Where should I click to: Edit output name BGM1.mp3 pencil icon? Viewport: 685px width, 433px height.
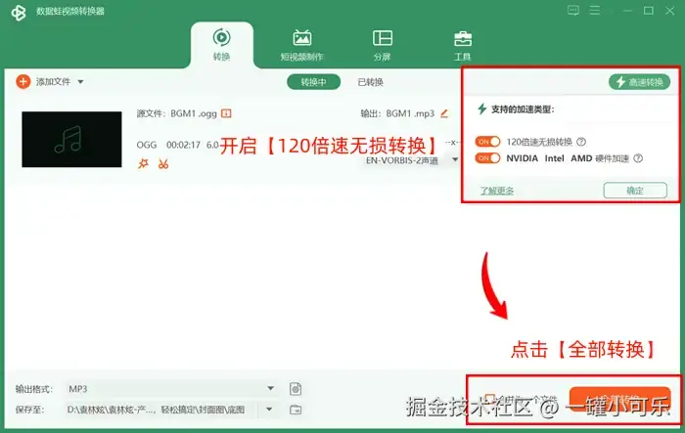(x=444, y=113)
